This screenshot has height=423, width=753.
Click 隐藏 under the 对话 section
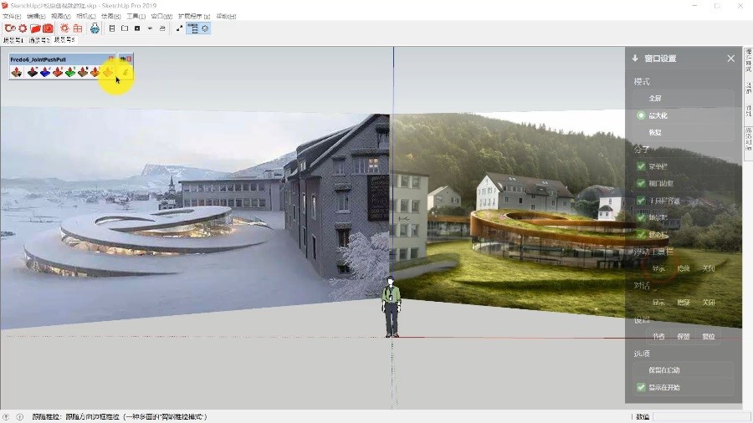pos(684,303)
